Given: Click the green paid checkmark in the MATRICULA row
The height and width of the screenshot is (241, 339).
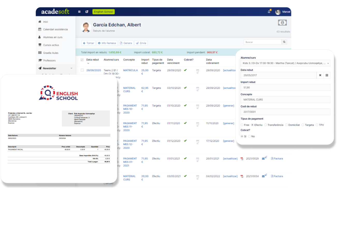Looking at the screenshot, I should point(185,70).
